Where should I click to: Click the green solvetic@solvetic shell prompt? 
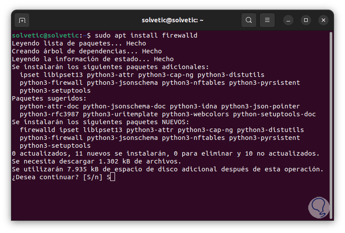[46, 35]
